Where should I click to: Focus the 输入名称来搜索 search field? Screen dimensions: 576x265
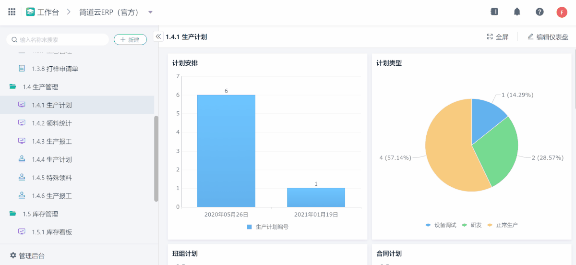pos(58,40)
